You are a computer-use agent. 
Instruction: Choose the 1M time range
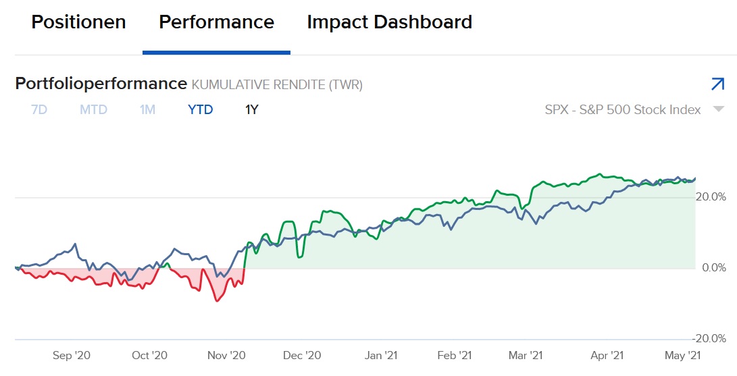pos(147,109)
